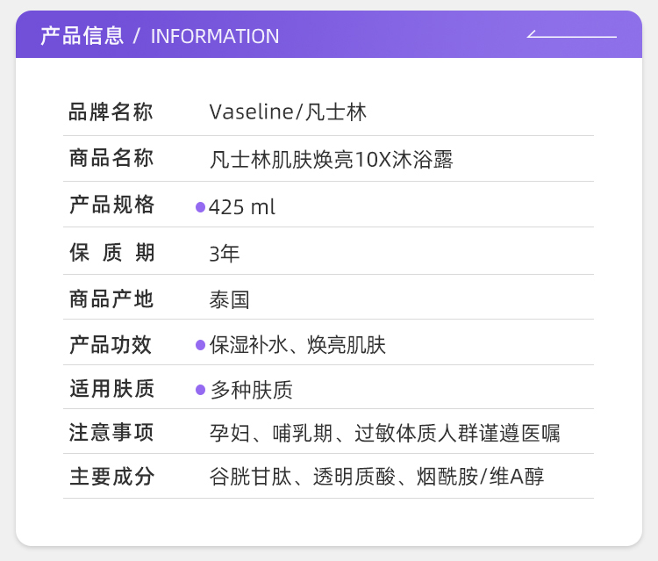The image size is (658, 561).
Task: Click the white arrow line in the header
Action: coord(572,36)
